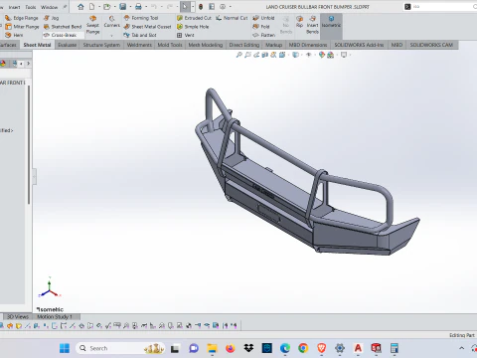Open the Direct Editing tab

coord(244,45)
